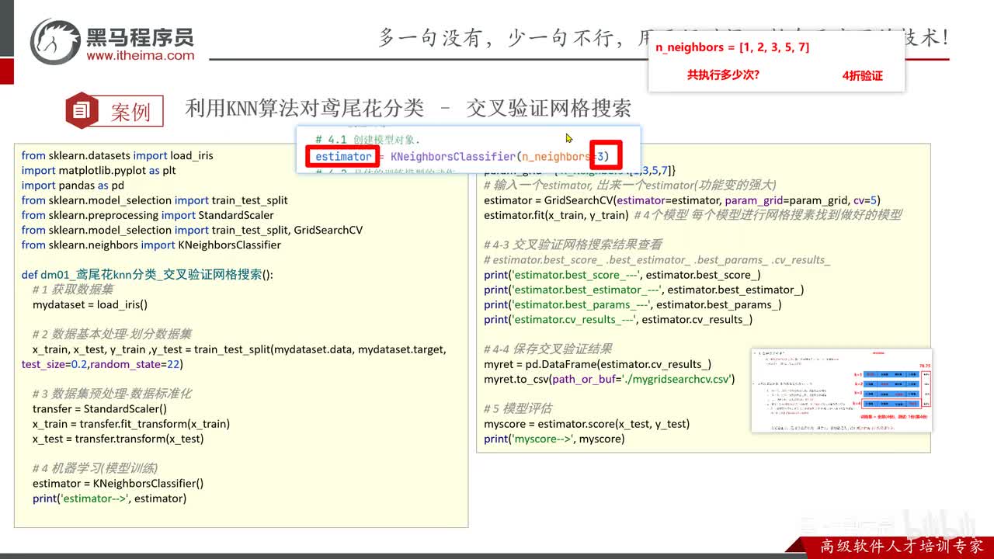Click the 'test_size=0.2,random_state=22' line
This screenshot has width=994, height=559.
(x=103, y=364)
